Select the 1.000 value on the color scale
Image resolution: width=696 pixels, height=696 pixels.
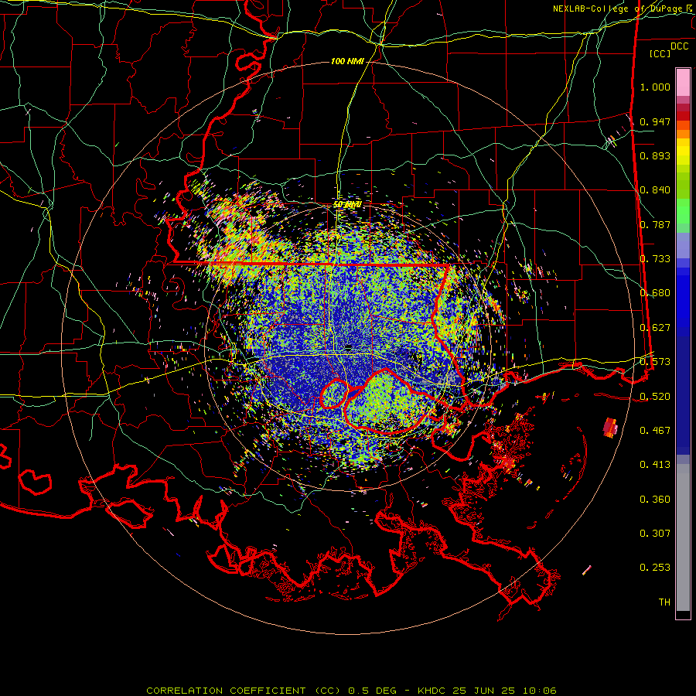tap(655, 87)
